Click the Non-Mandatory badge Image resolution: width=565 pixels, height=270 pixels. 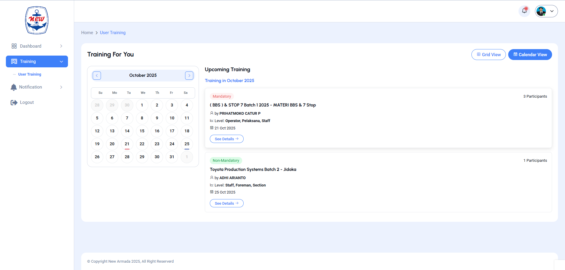tap(226, 161)
